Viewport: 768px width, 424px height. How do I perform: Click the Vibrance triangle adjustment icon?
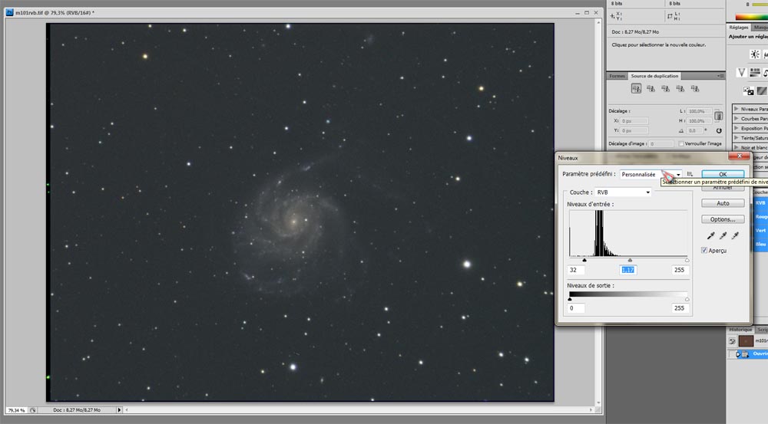click(740, 72)
